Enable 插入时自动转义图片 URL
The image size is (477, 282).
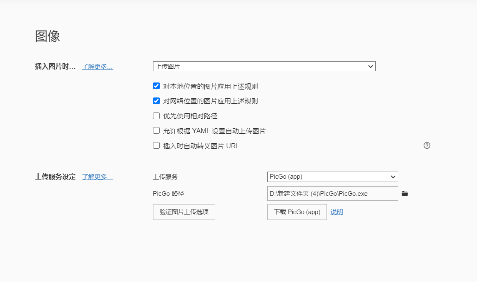(156, 145)
